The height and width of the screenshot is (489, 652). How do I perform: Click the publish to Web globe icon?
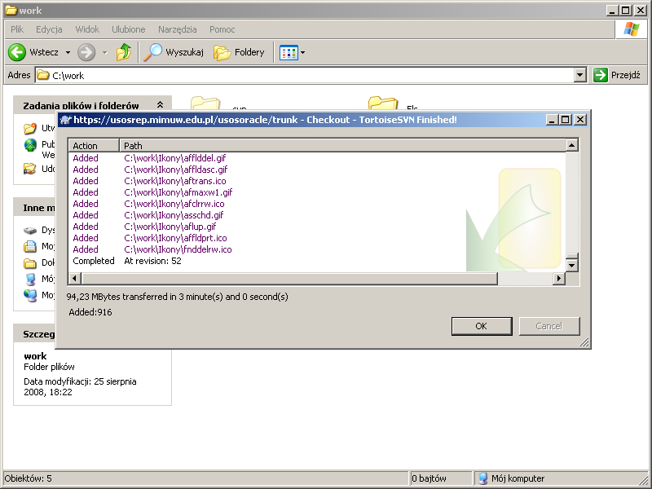pos(30,145)
